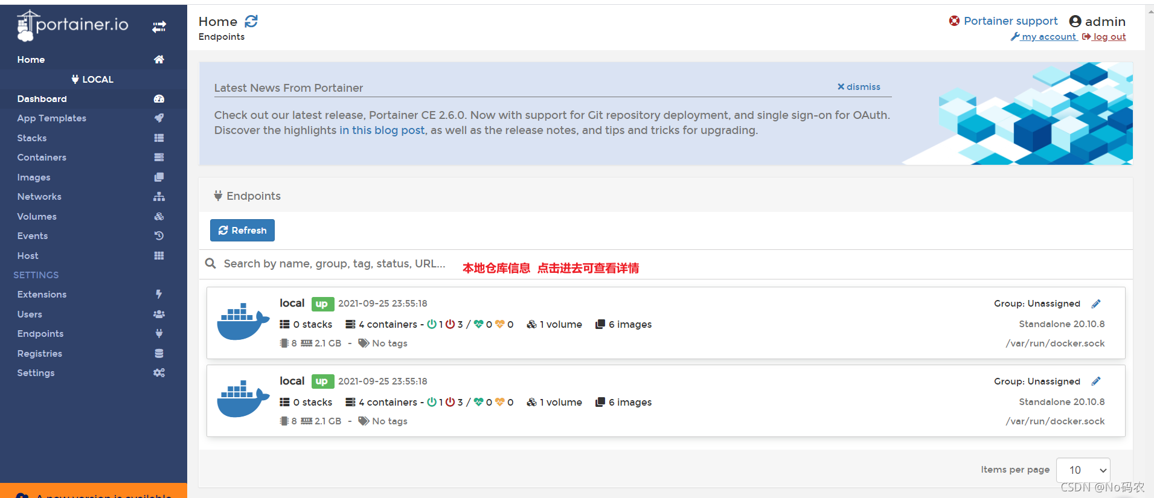This screenshot has height=498, width=1154.
Task: Click the log out link
Action: coord(1104,36)
